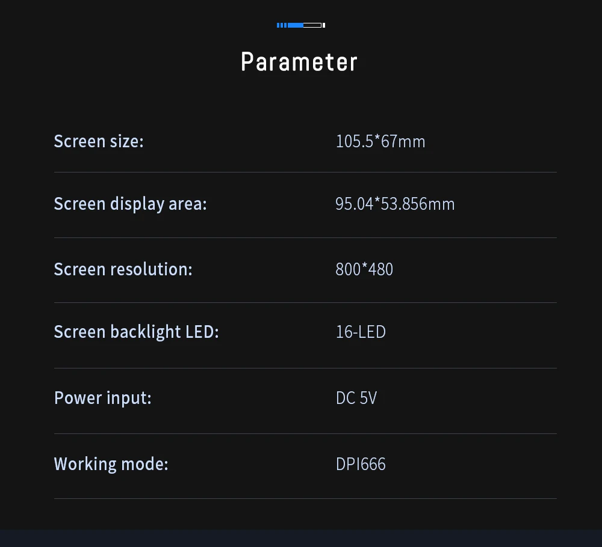The height and width of the screenshot is (547, 602).
Task: Select the Screen size label
Action: pos(99,141)
